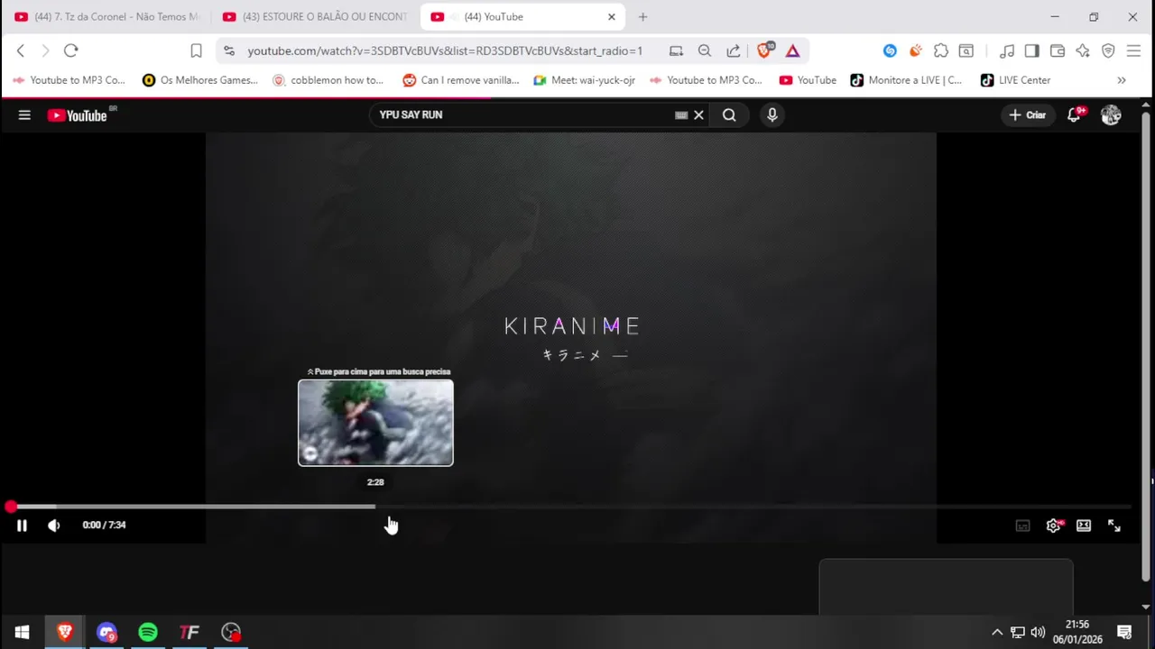Open zoom level magnifier icon

pyautogui.click(x=705, y=50)
